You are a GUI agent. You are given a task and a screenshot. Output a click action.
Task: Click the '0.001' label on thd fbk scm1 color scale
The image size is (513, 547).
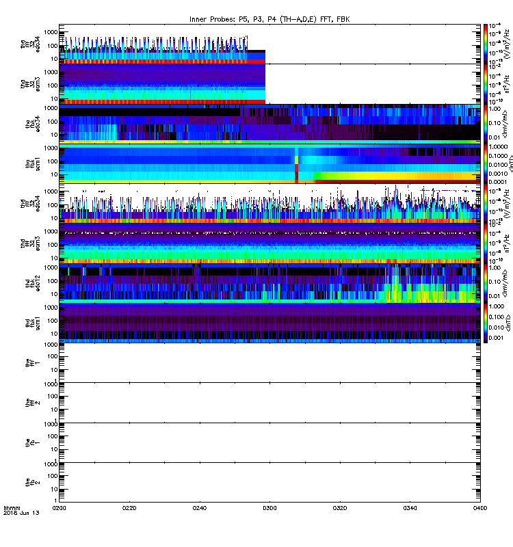[x=496, y=338]
